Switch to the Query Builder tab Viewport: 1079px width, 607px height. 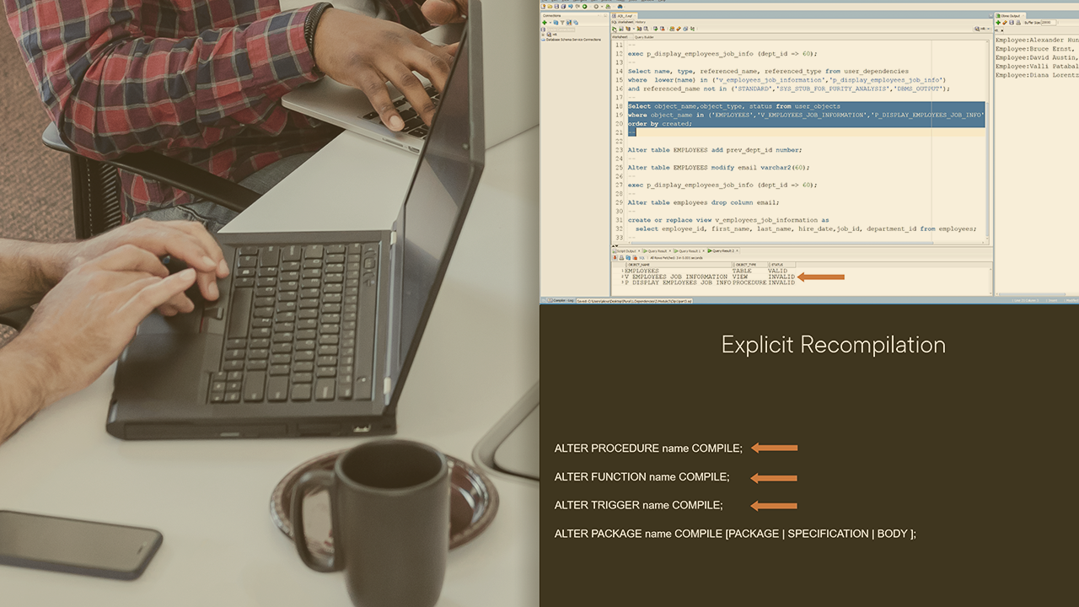[644, 37]
